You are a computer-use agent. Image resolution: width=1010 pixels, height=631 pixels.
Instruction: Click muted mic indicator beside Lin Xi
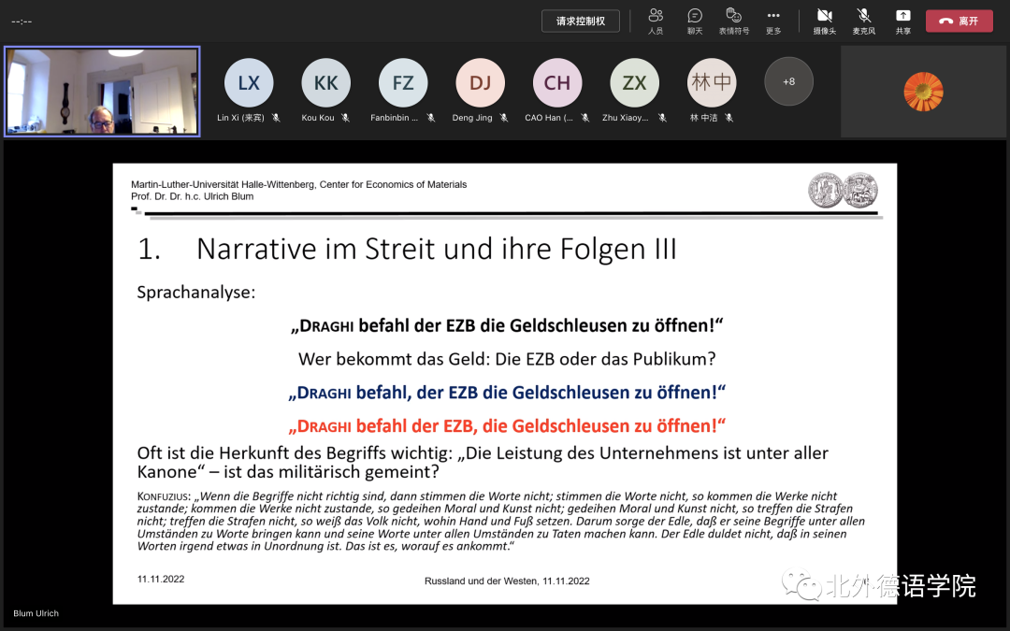coord(276,118)
